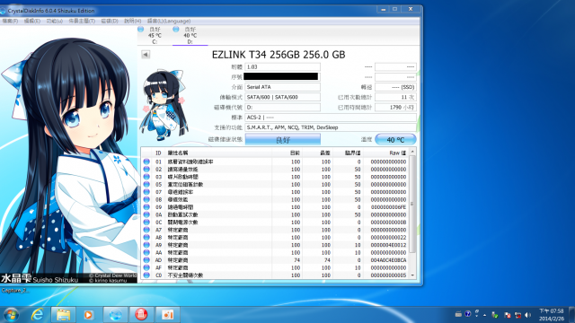Viewport: 575px width, 323px height.
Task: Click the scrollbar down arrow in attribute list
Action: (x=412, y=275)
